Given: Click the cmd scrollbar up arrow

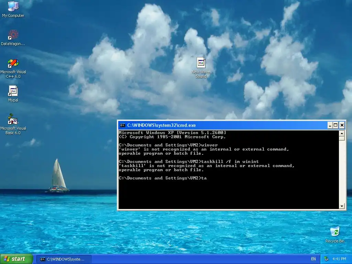Looking at the screenshot, I should (x=342, y=133).
